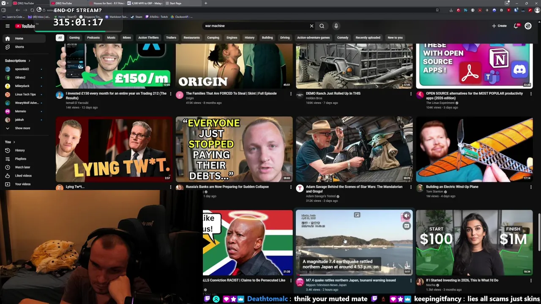Go back with the browser back arrow
The image size is (541, 304).
(18, 10)
